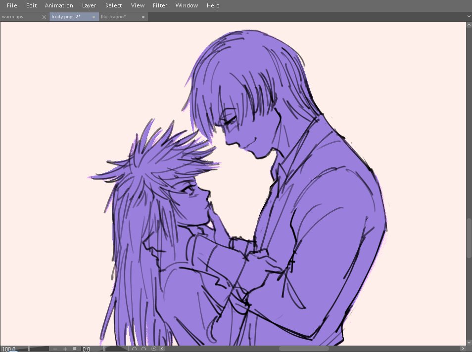The width and height of the screenshot is (472, 352).
Task: Open the File menu
Action: pos(12,5)
